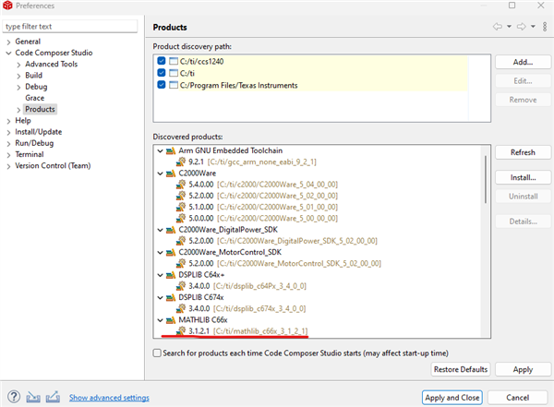Click Restore Defaults
Viewport: 554px width, 407px height.
pyautogui.click(x=461, y=369)
